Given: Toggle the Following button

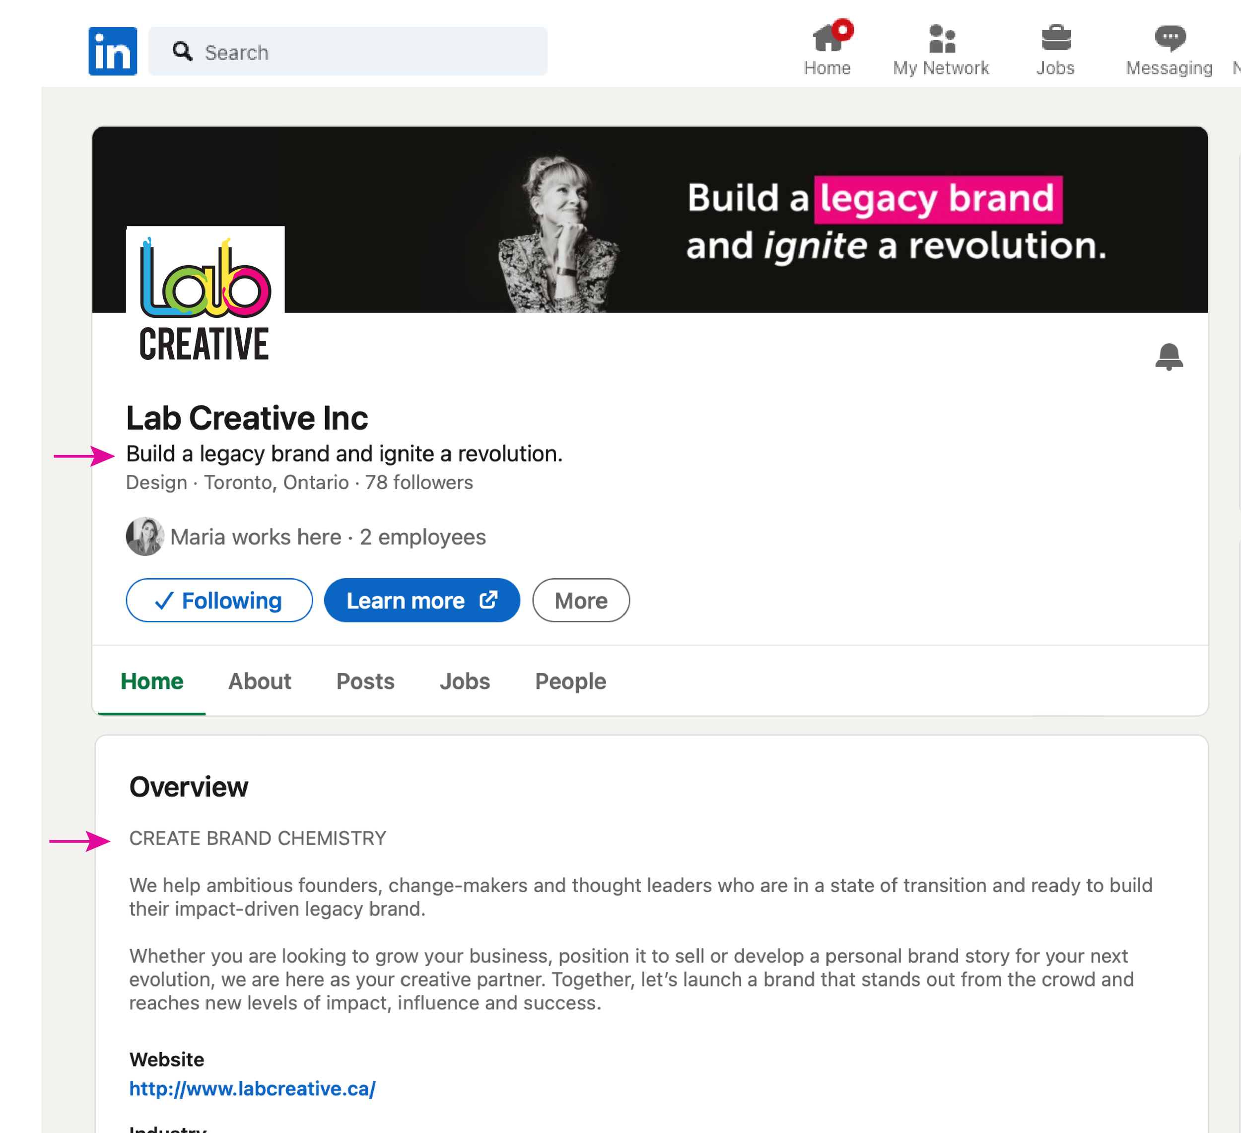Looking at the screenshot, I should [x=219, y=600].
